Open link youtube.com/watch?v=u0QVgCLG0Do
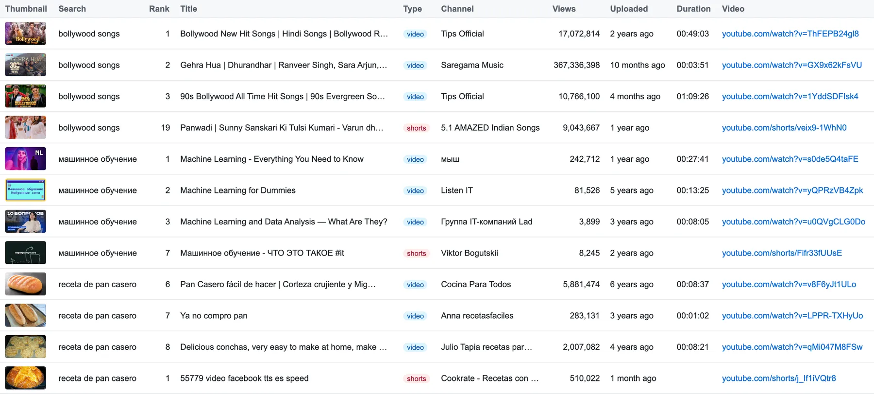 793,222
